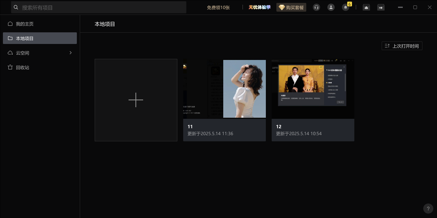This screenshot has width=437, height=218.
Task: Click the export arrow icon in the top bar
Action: coord(381,7)
